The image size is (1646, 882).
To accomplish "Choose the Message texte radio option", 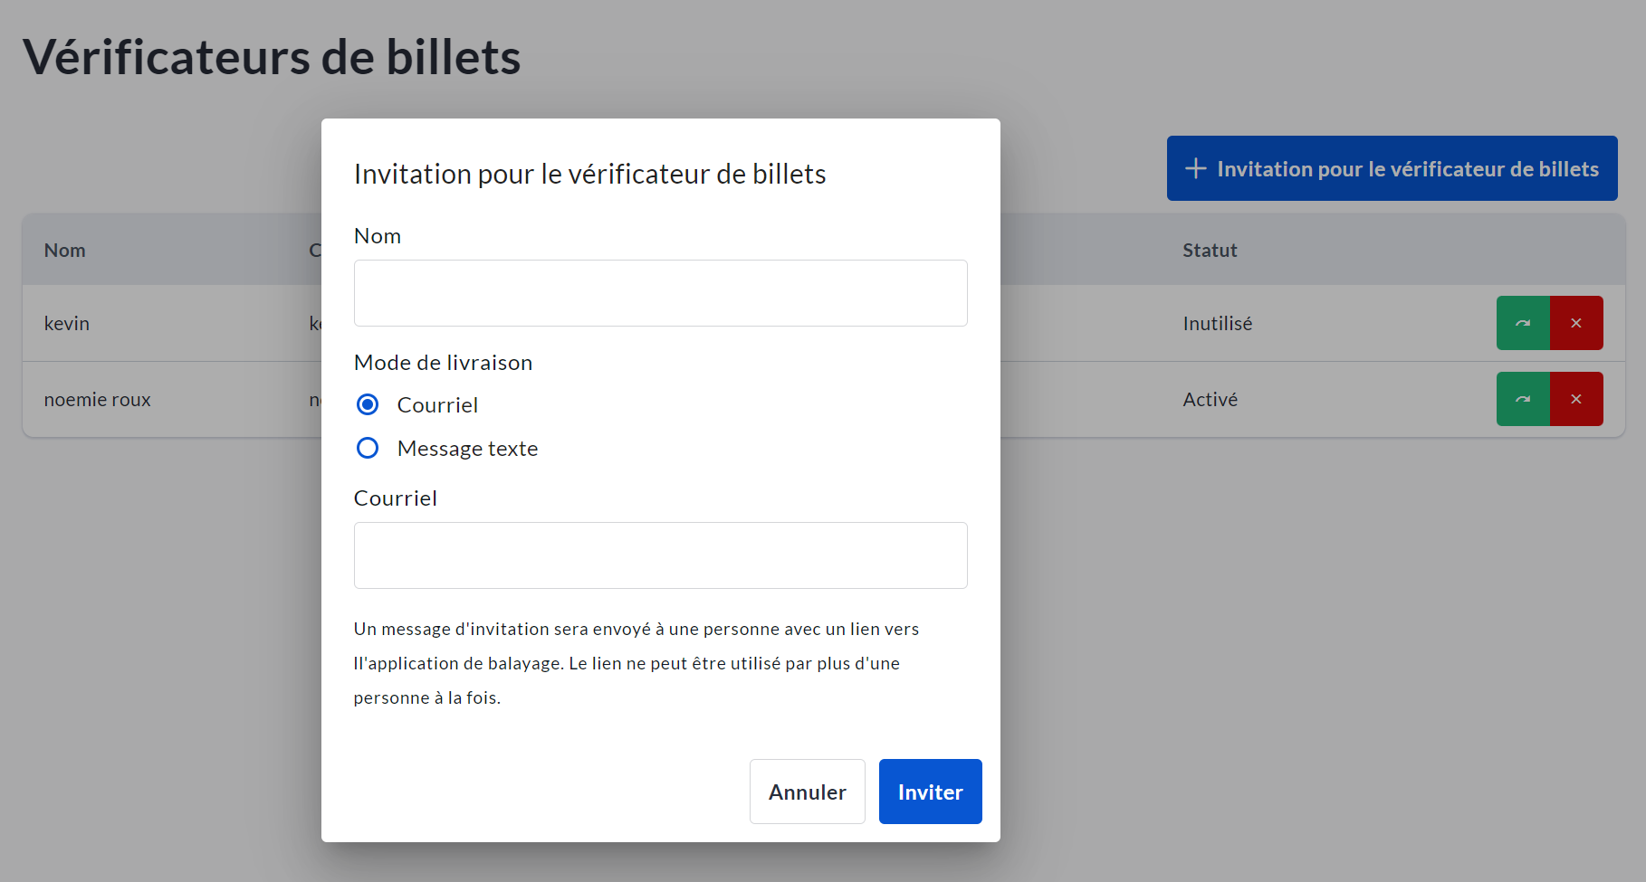I will 368,448.
